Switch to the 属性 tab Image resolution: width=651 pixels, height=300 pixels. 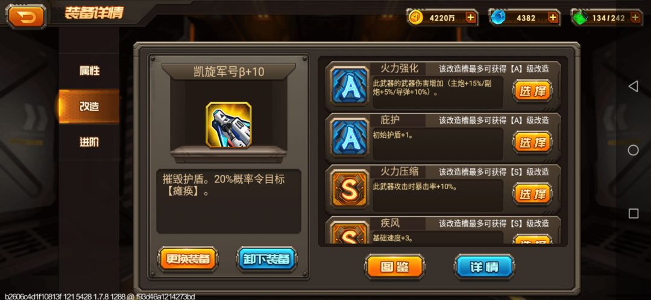89,71
